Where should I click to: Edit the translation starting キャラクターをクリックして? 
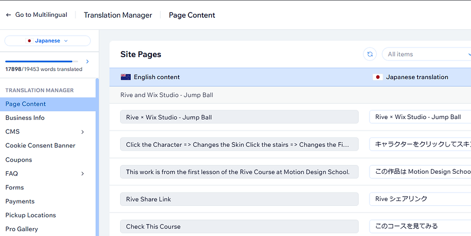(420, 144)
